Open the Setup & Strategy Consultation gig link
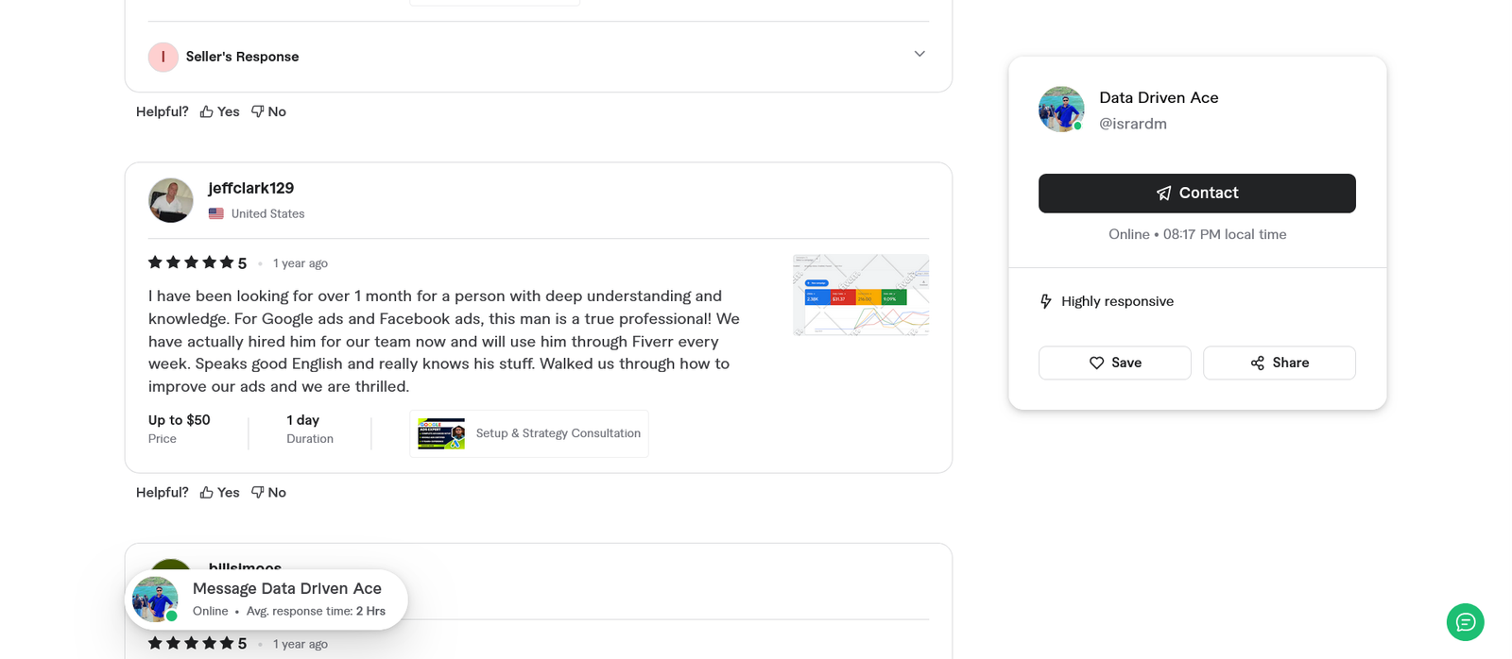This screenshot has height=659, width=1512. pos(528,433)
